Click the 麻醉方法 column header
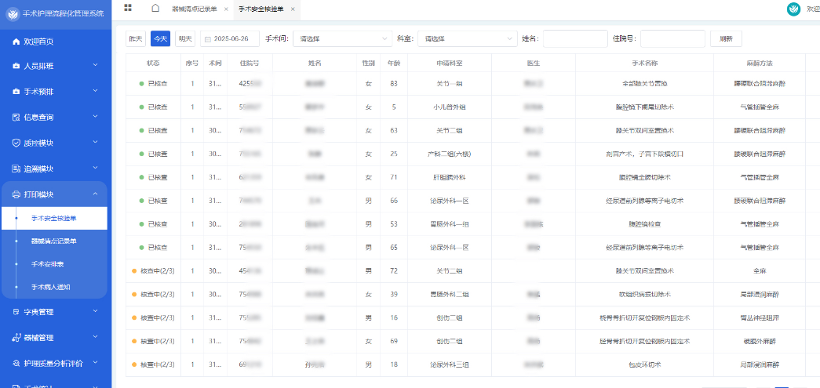This screenshot has height=388, width=820. [x=760, y=63]
